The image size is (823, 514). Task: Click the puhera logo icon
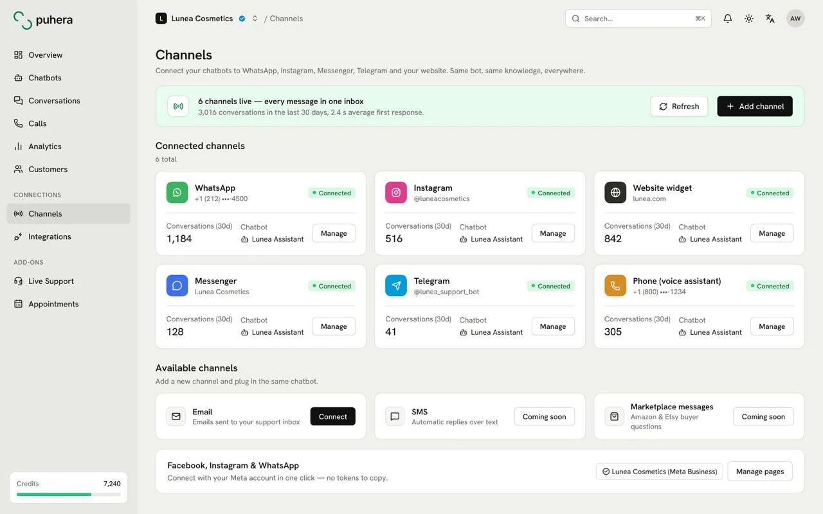point(23,20)
